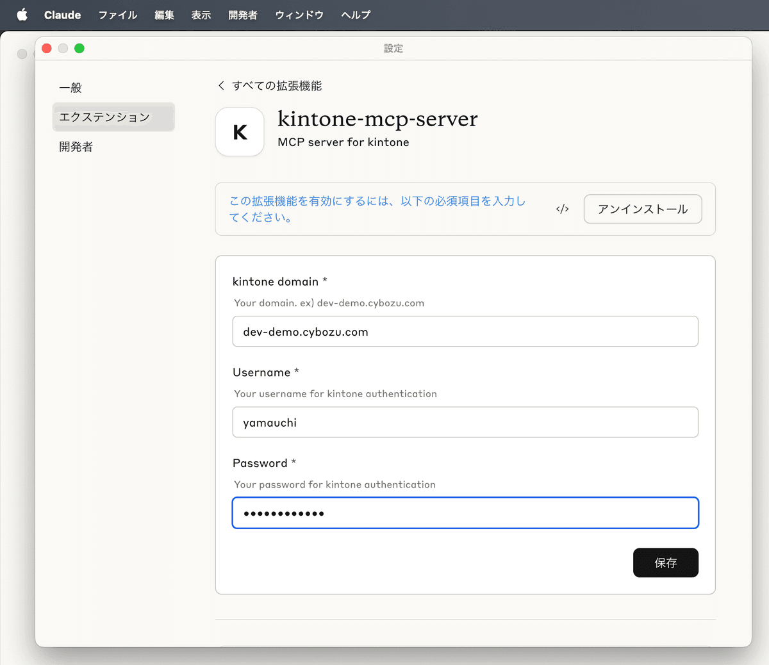Close the settings window
The height and width of the screenshot is (665, 769).
point(47,48)
